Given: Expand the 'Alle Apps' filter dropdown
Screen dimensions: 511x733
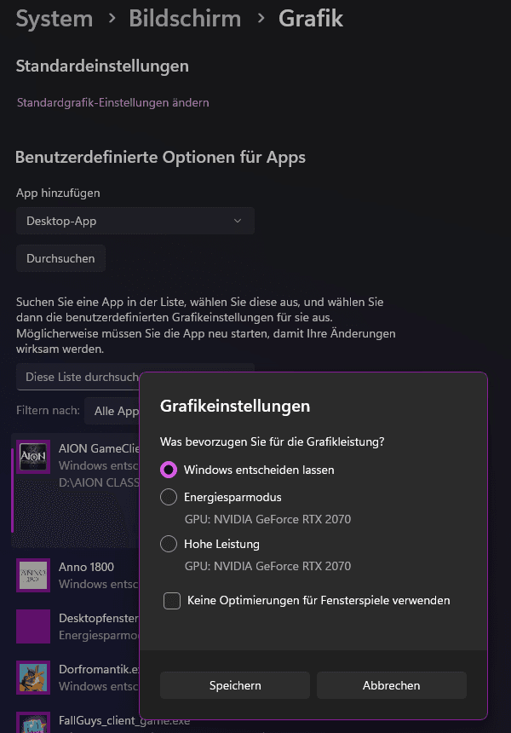Looking at the screenshot, I should pyautogui.click(x=112, y=411).
